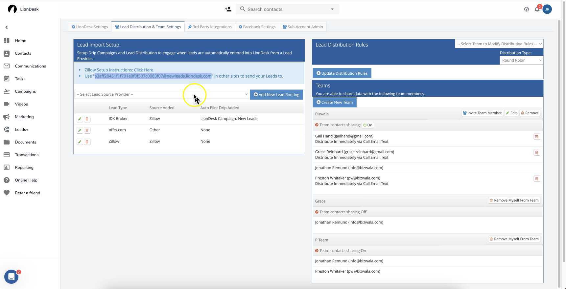Open the Facebook Settings tab
The height and width of the screenshot is (289, 566).
pos(257,27)
